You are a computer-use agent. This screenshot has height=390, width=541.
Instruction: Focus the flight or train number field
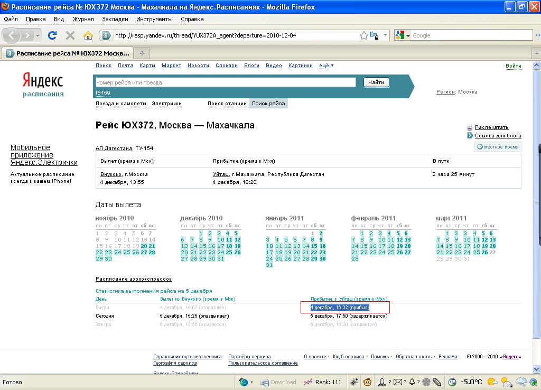[x=225, y=82]
